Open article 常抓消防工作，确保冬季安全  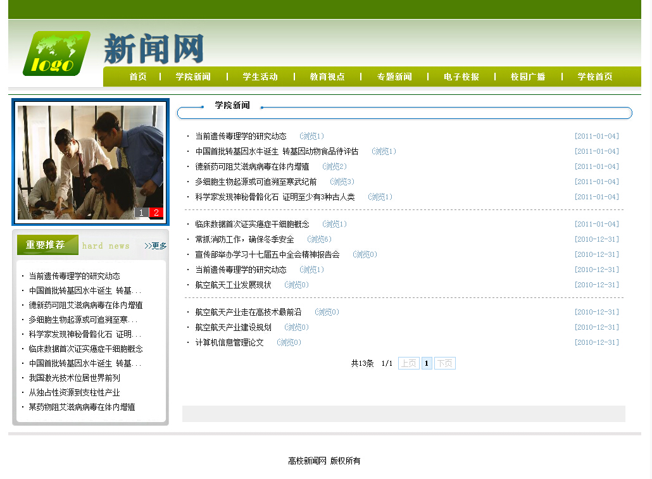[244, 239]
